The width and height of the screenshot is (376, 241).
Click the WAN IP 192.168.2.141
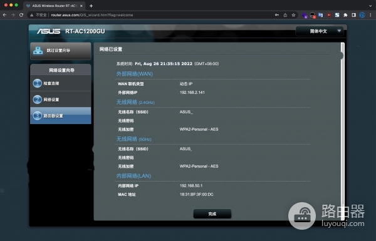point(192,93)
